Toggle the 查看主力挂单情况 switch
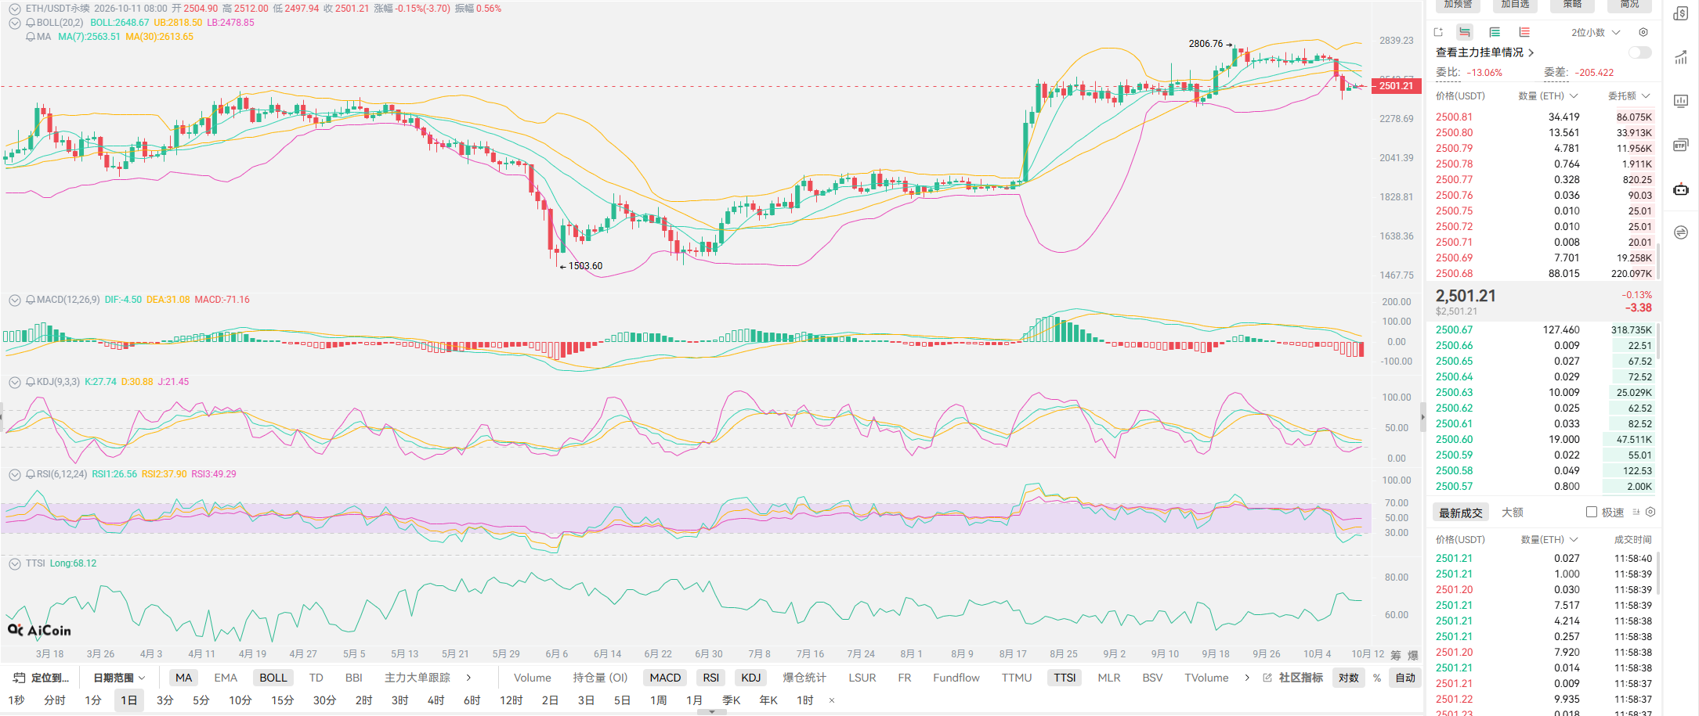The image size is (1699, 716). [x=1639, y=52]
